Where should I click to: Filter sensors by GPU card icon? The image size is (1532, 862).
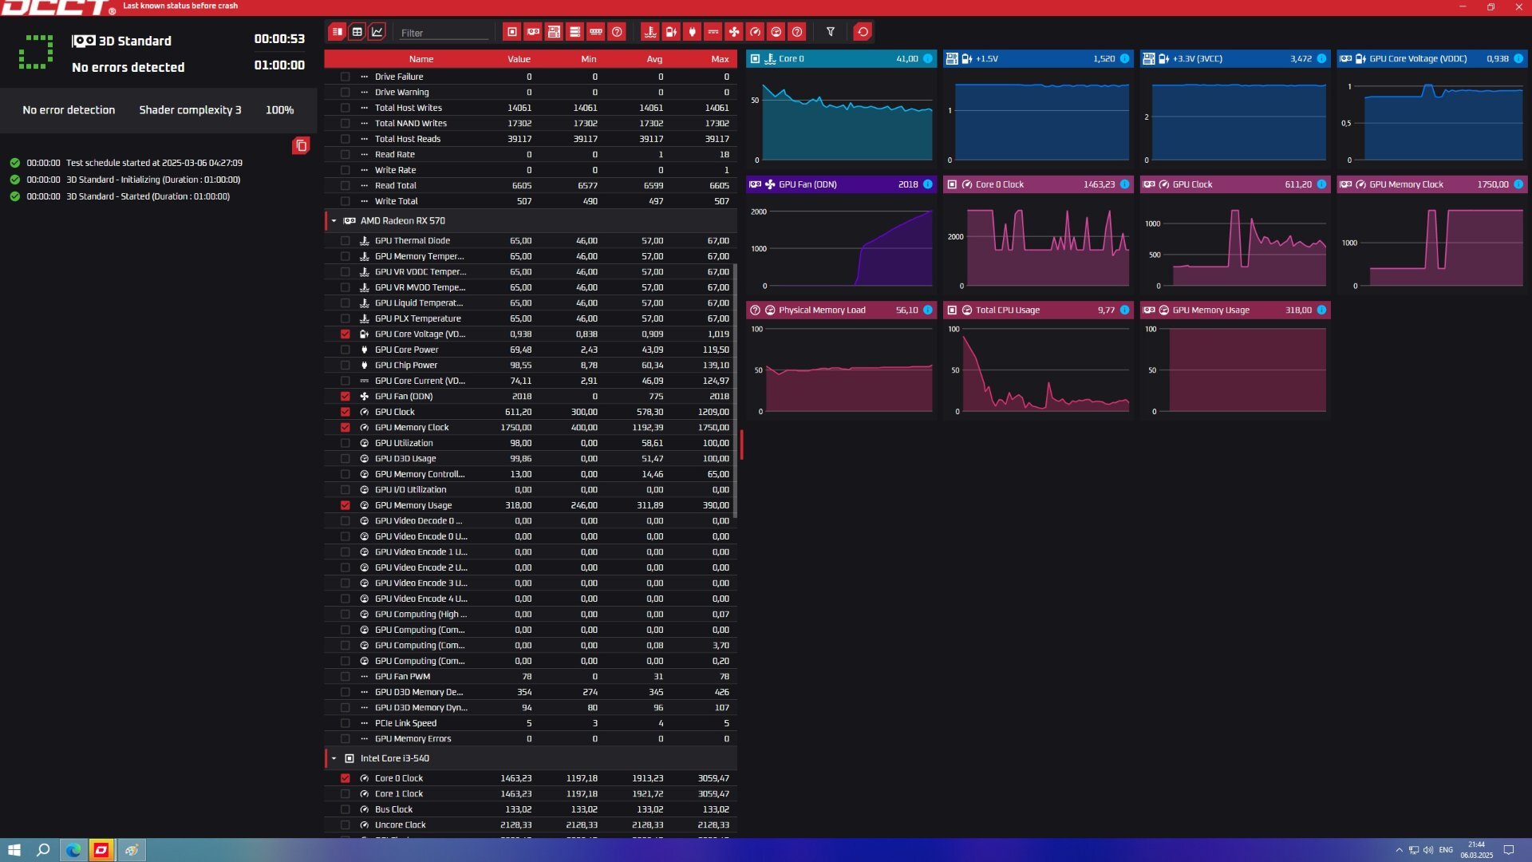pos(533,32)
